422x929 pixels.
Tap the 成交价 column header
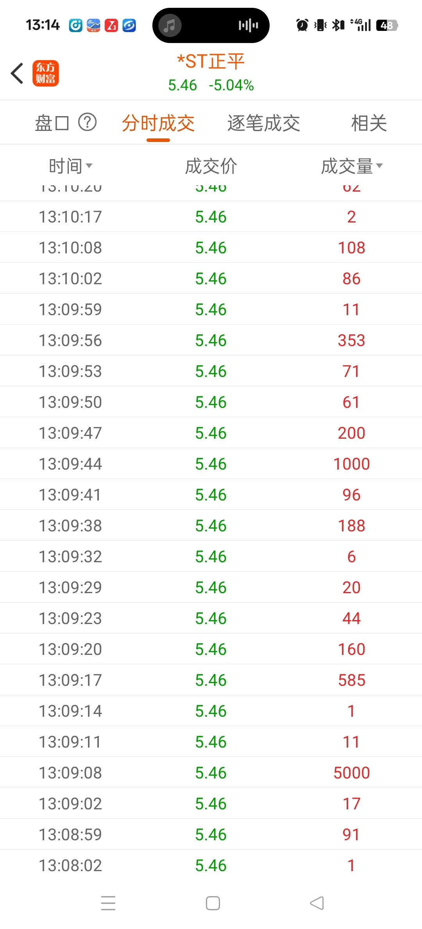click(x=211, y=166)
